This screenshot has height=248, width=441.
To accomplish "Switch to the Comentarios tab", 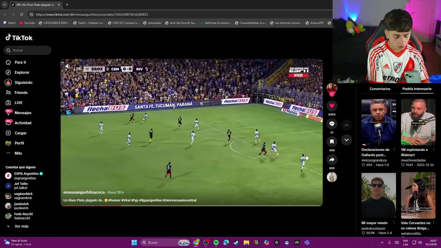I will click(x=380, y=89).
